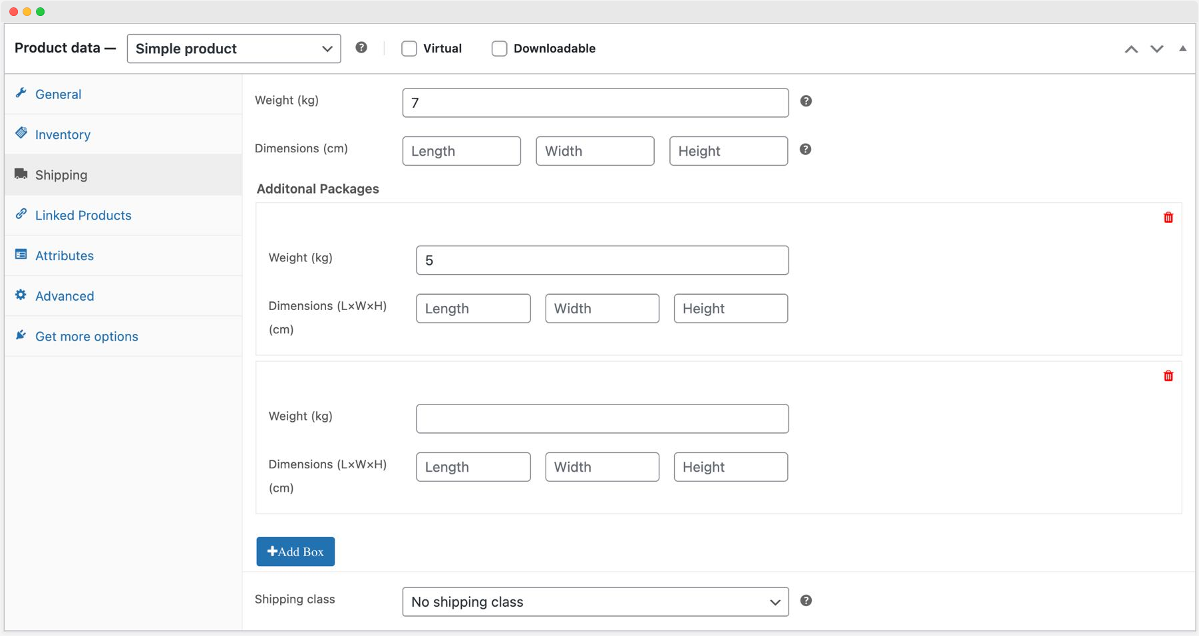Delete the second additional package via trash icon
This screenshot has width=1199, height=636.
coord(1168,376)
